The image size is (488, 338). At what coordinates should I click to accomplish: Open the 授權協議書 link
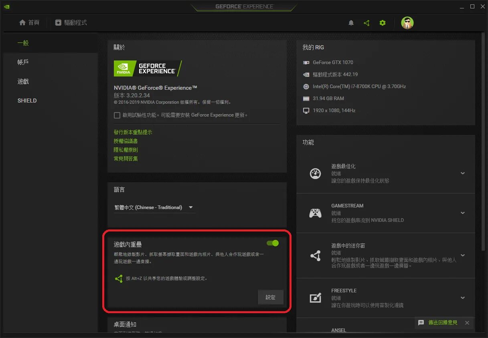tap(126, 141)
